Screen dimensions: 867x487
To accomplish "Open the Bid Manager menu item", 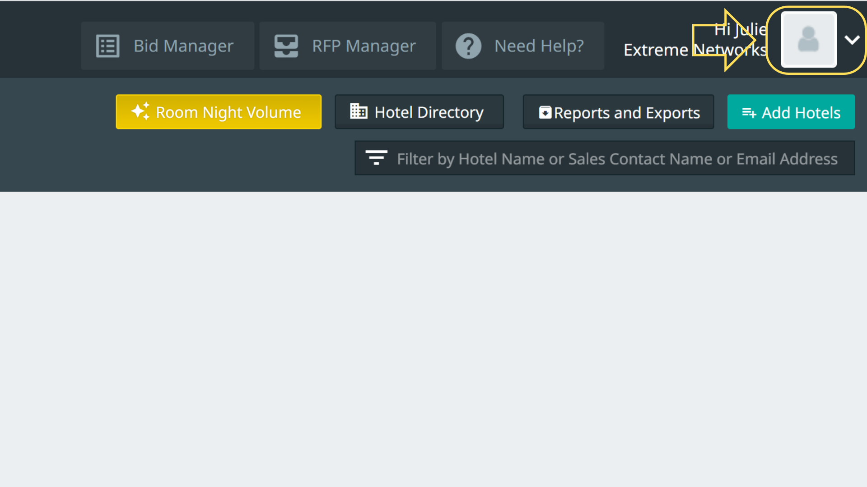I will coord(183,46).
